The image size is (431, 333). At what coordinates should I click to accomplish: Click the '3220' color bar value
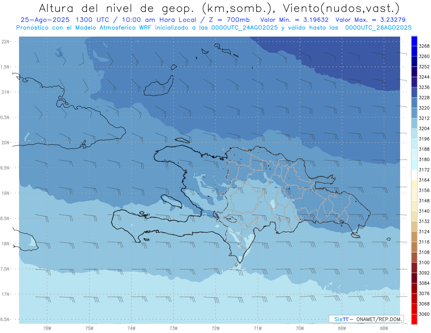tap(425, 108)
